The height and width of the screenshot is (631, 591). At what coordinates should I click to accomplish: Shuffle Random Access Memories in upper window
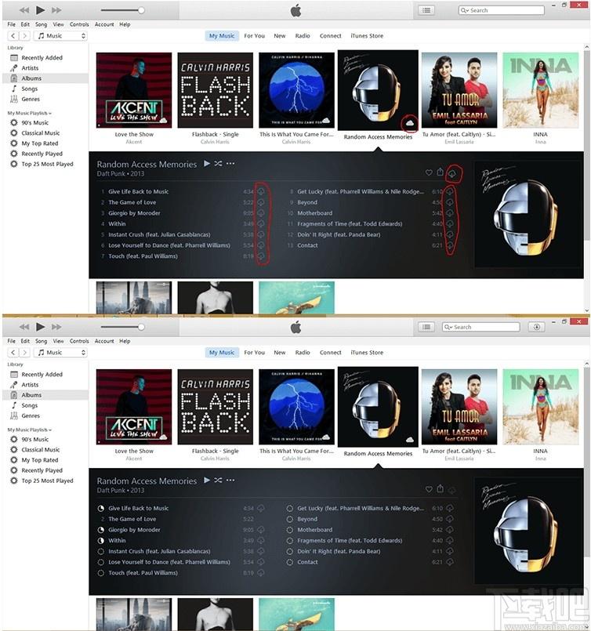tap(218, 163)
